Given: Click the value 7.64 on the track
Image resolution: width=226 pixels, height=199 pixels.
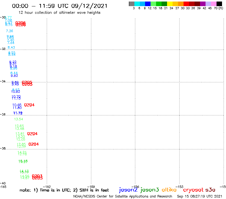Looking at the screenshot, I should pyautogui.click(x=11, y=43).
